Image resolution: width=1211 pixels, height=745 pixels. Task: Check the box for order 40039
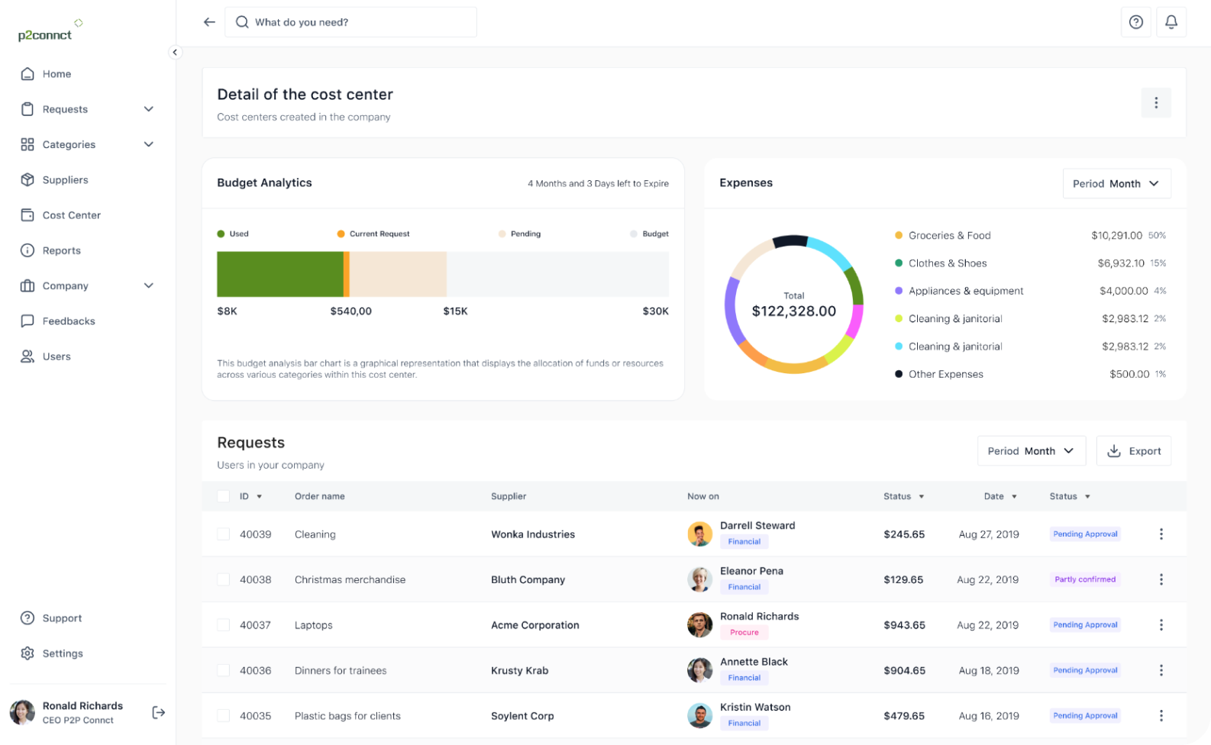(x=224, y=534)
